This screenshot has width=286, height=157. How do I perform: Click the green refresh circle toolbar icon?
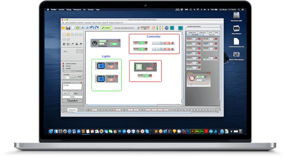[78, 28]
